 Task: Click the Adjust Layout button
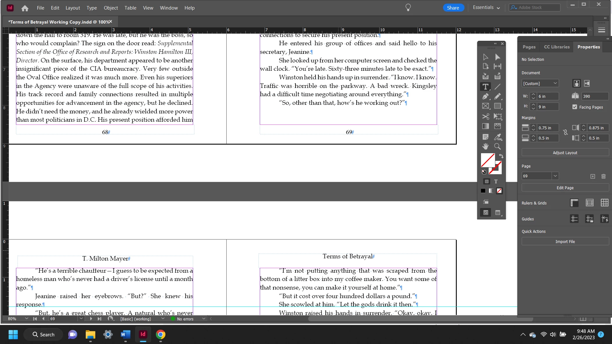tap(565, 153)
